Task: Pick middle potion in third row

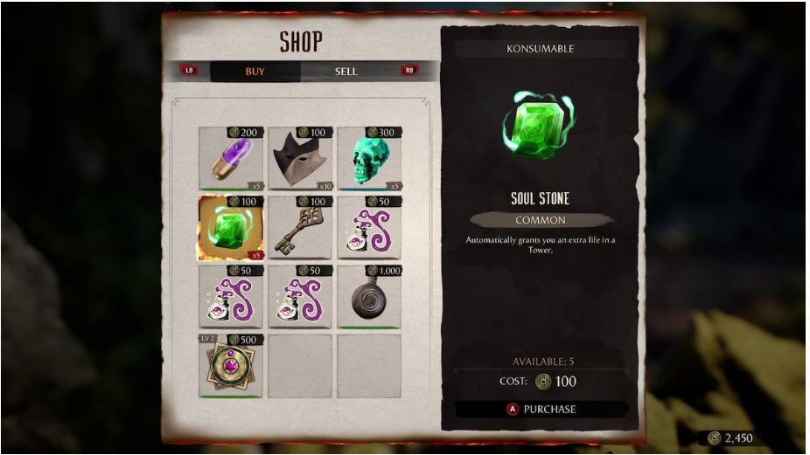Action: click(x=300, y=297)
